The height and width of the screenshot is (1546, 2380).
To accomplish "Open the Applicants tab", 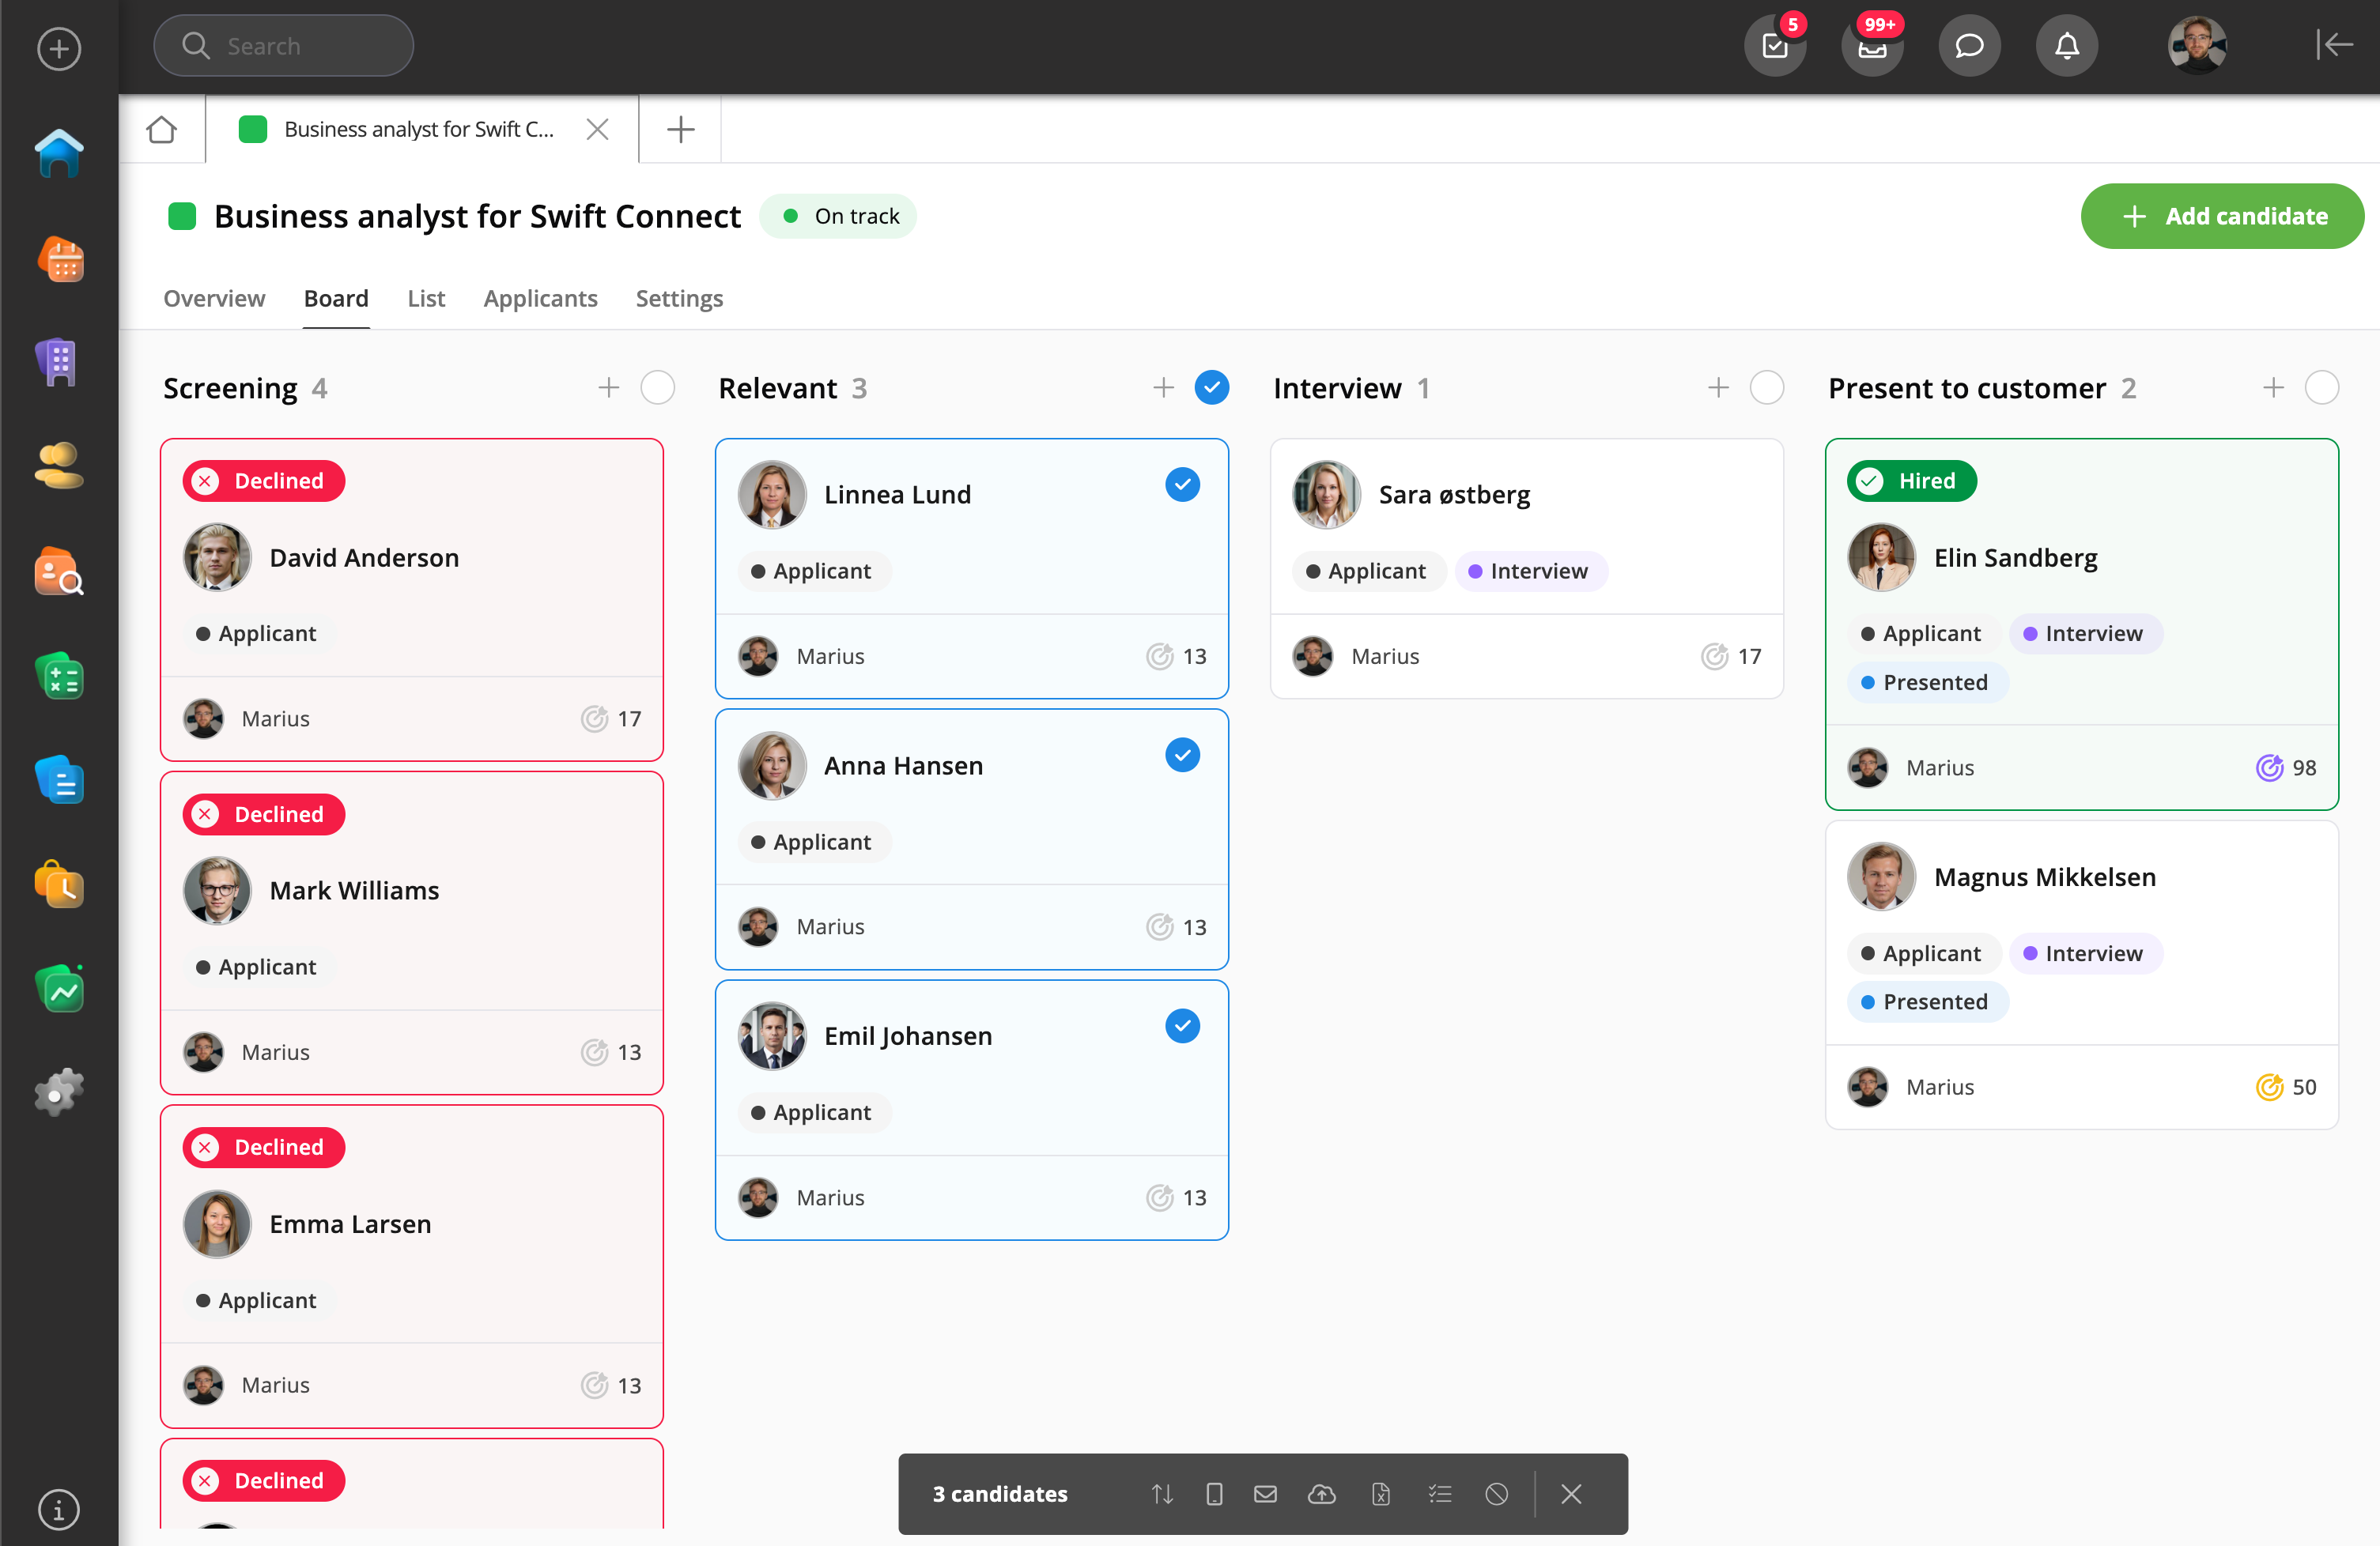I will tap(540, 298).
